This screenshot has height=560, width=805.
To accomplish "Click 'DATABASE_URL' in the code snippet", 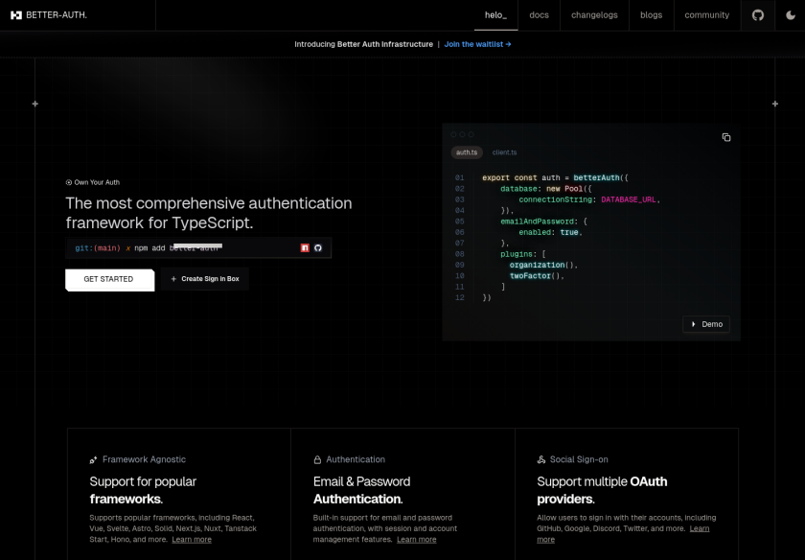I will (629, 199).
